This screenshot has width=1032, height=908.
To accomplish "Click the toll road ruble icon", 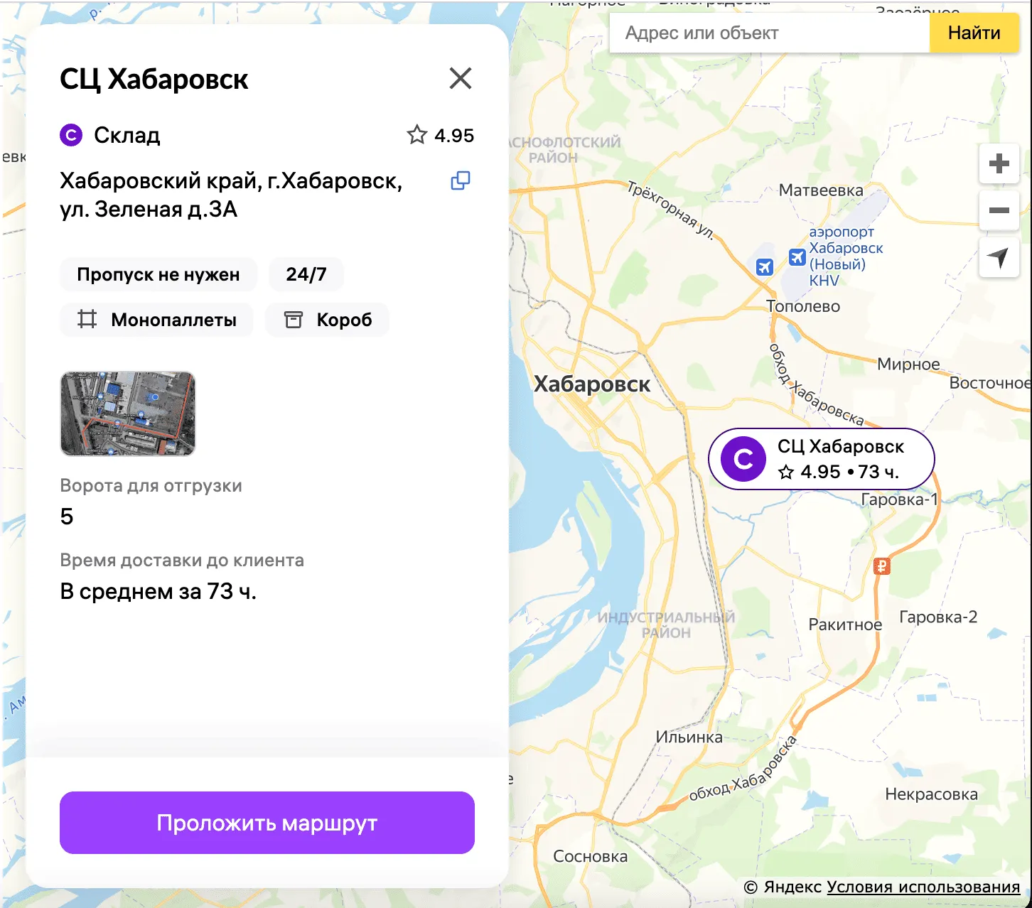I will (881, 566).
